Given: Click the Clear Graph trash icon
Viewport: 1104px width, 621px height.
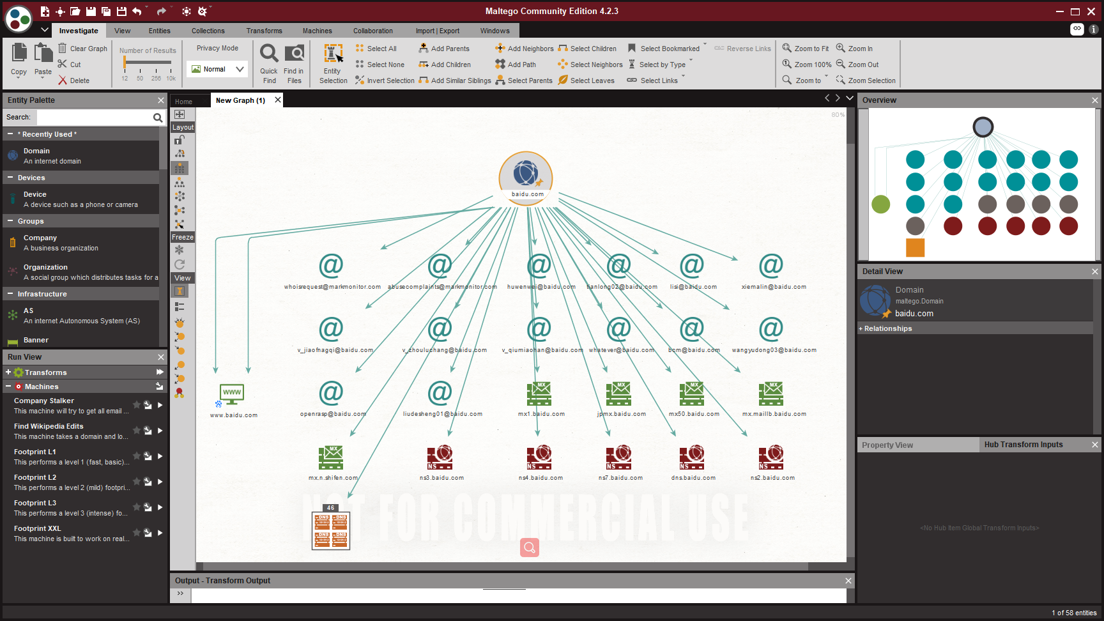Looking at the screenshot, I should (x=63, y=49).
